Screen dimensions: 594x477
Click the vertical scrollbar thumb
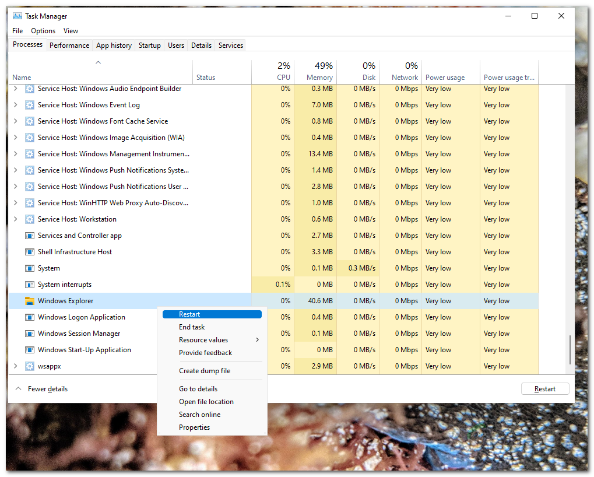point(570,350)
